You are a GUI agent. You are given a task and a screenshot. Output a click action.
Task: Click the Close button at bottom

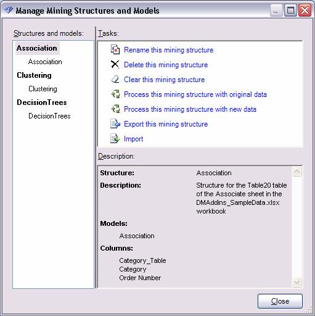[x=280, y=301]
